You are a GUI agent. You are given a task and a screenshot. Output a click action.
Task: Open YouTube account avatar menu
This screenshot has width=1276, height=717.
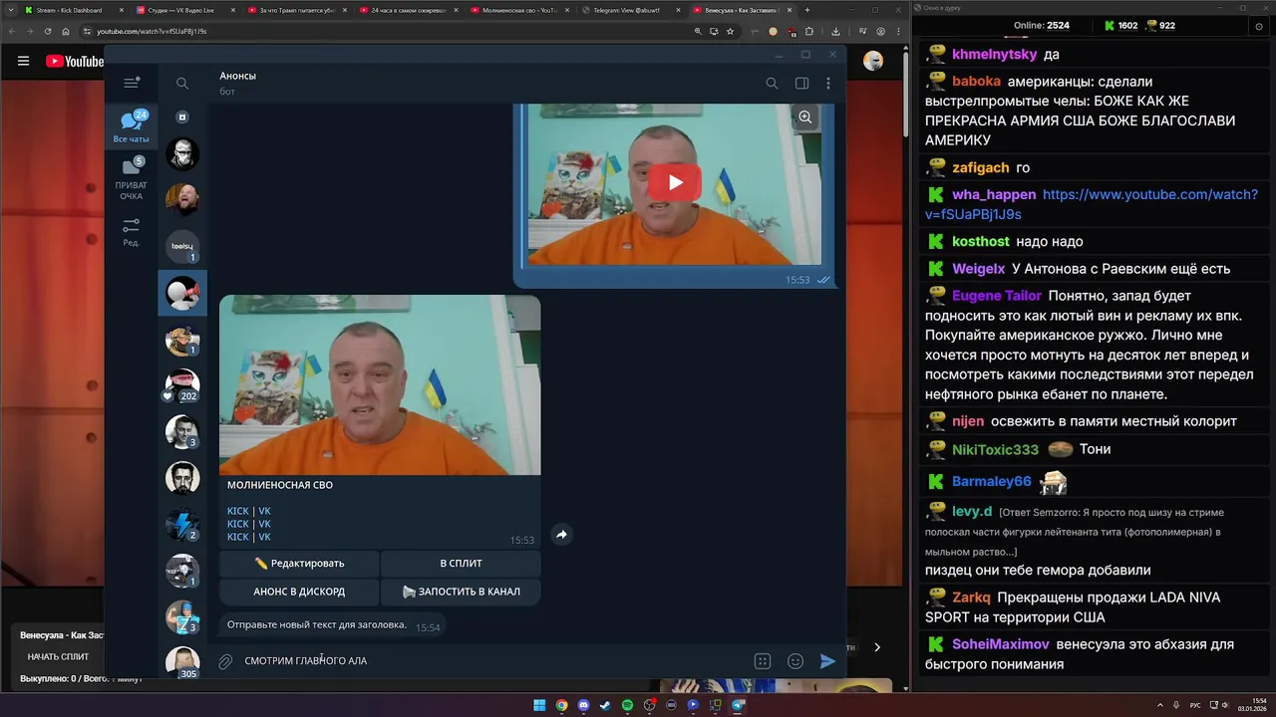[x=873, y=61]
